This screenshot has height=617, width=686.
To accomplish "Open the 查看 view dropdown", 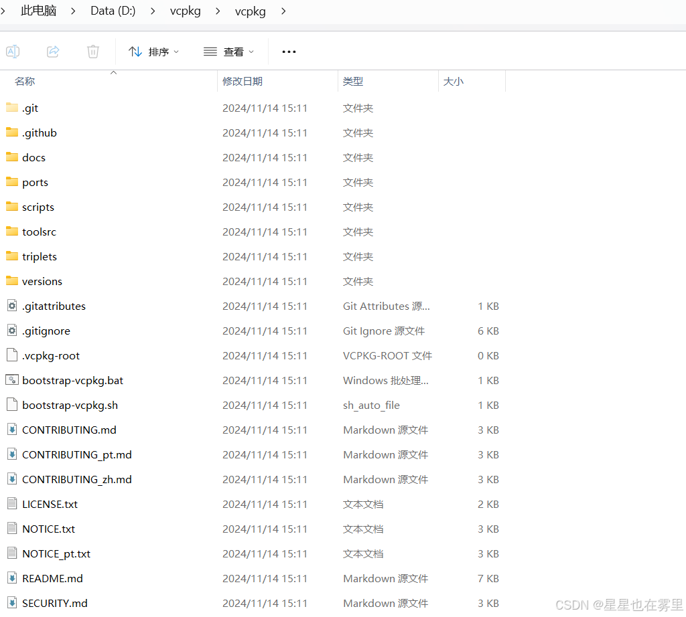I will [229, 52].
